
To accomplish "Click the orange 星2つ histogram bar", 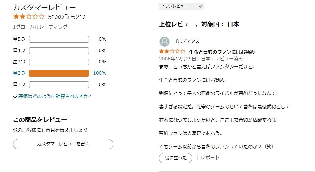I will coord(59,73).
